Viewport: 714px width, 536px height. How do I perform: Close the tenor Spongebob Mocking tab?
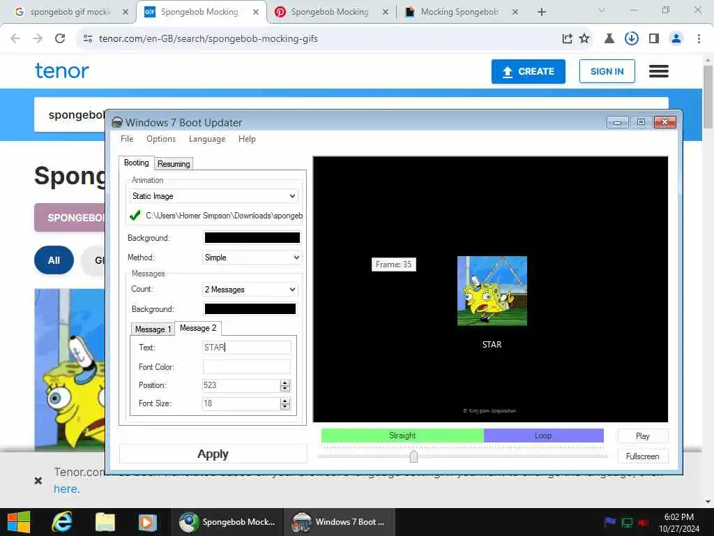256,13
